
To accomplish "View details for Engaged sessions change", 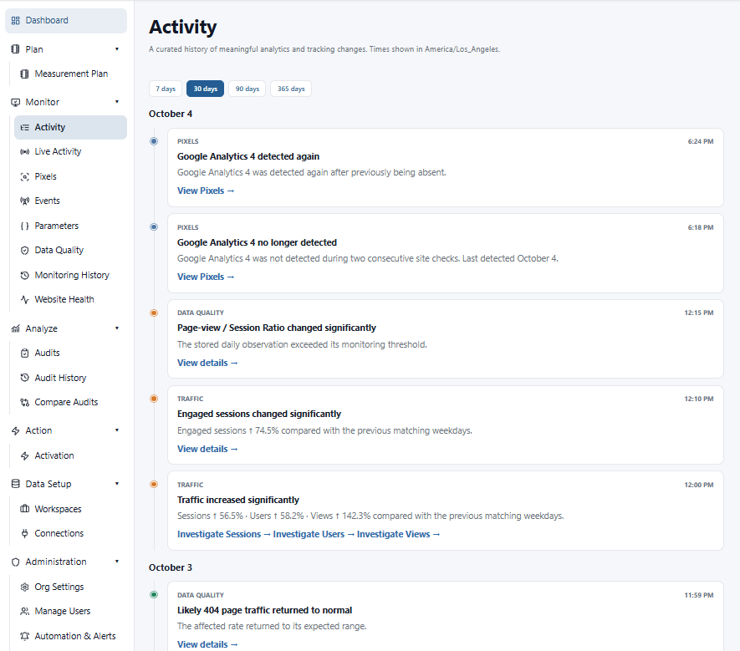I will pyautogui.click(x=207, y=449).
